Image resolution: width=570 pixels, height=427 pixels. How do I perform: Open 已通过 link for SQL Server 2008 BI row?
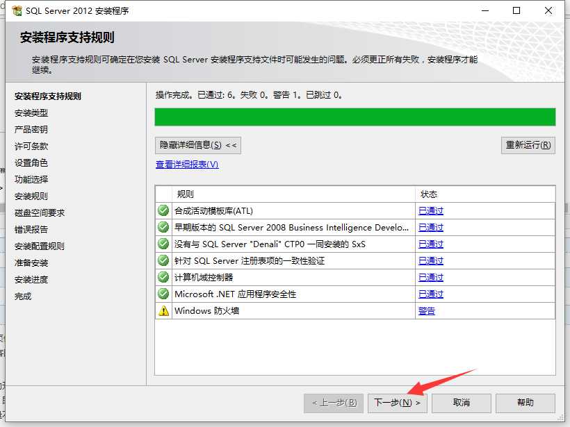pyautogui.click(x=431, y=228)
